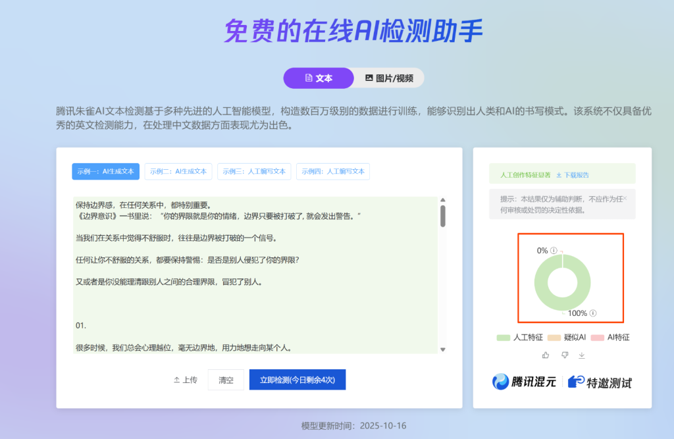Dismiss the 提示 notice with the × mark
674x439 pixels.
[x=625, y=198]
